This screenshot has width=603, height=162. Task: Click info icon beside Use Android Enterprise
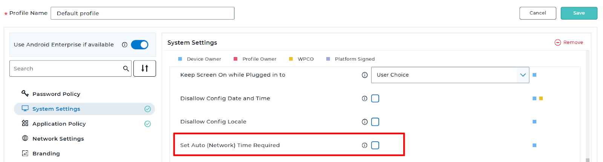point(124,45)
